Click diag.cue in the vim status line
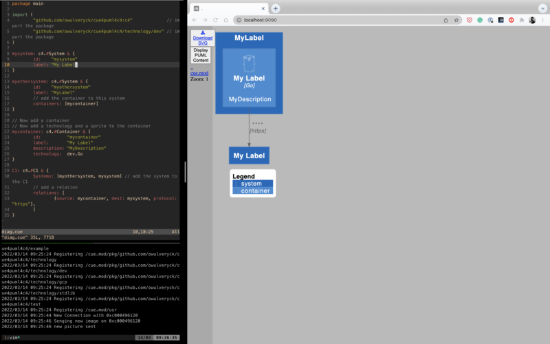Image resolution: width=550 pixels, height=344 pixels. 12,232
